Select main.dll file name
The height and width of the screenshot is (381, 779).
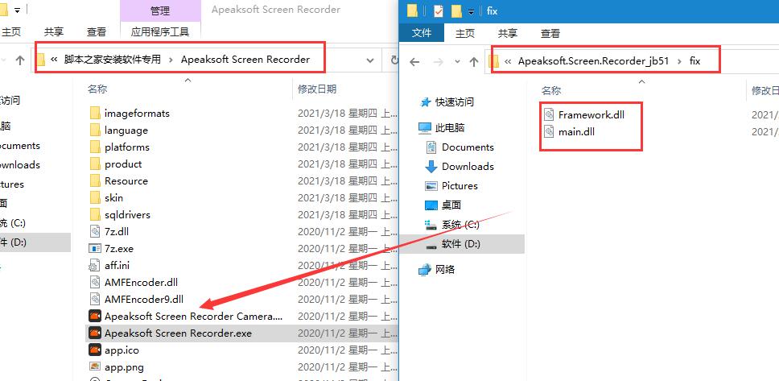pos(576,132)
